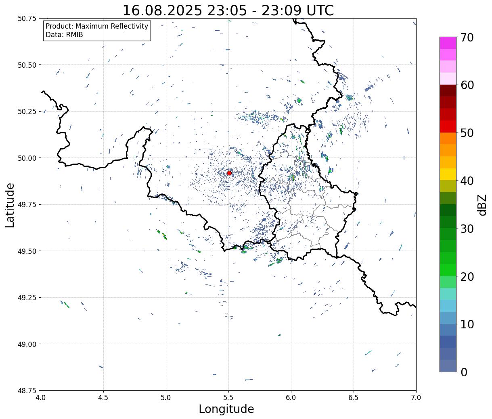Click the longitude tick label "5.5"

point(228,398)
